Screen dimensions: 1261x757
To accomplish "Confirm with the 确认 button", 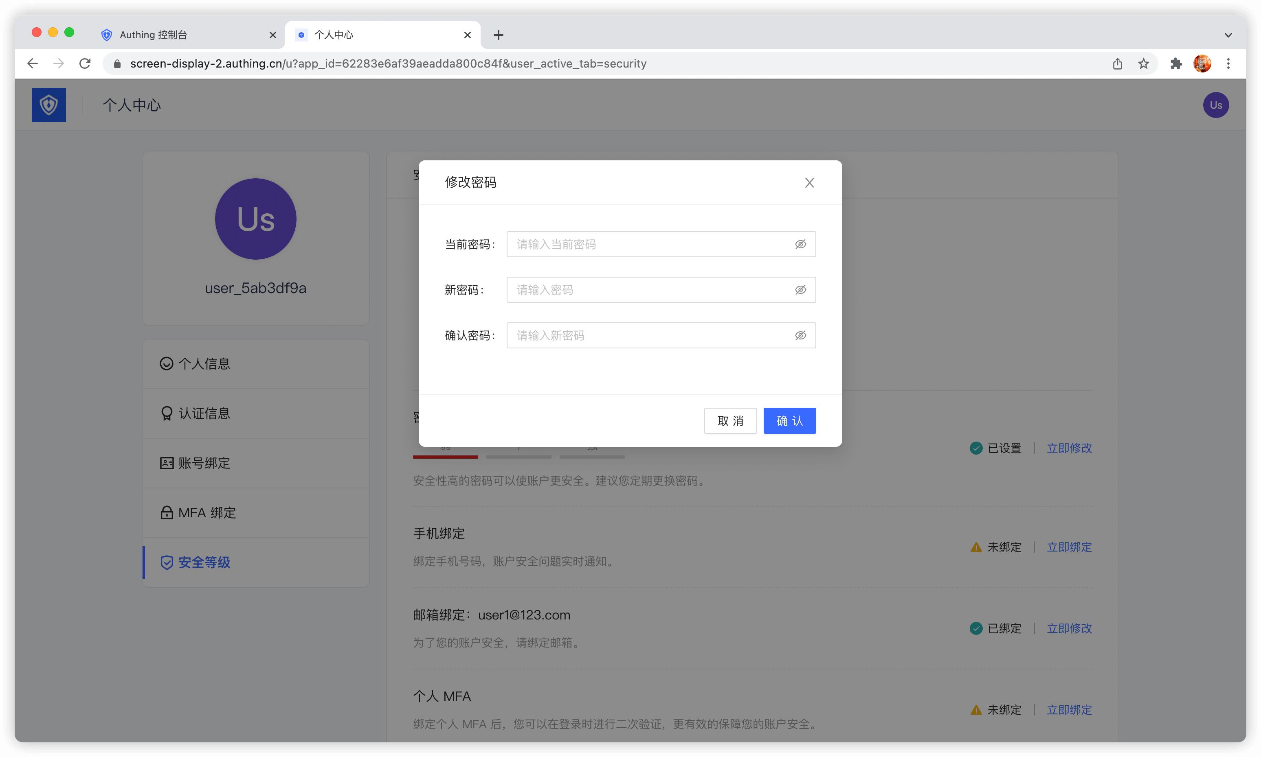I will coord(789,421).
